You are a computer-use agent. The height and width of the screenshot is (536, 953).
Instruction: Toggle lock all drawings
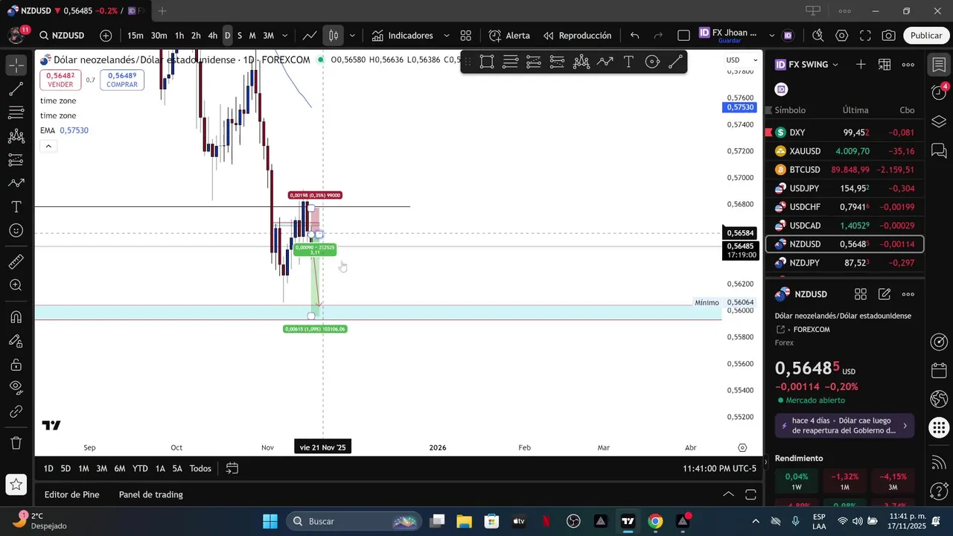coord(16,365)
